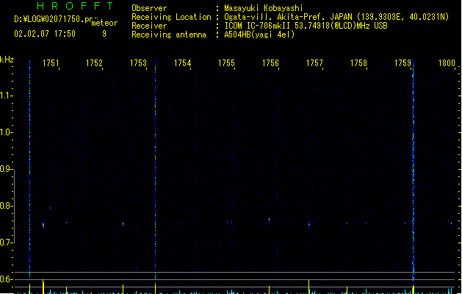
Task: Click the HROFFT title text
Action: (75, 6)
